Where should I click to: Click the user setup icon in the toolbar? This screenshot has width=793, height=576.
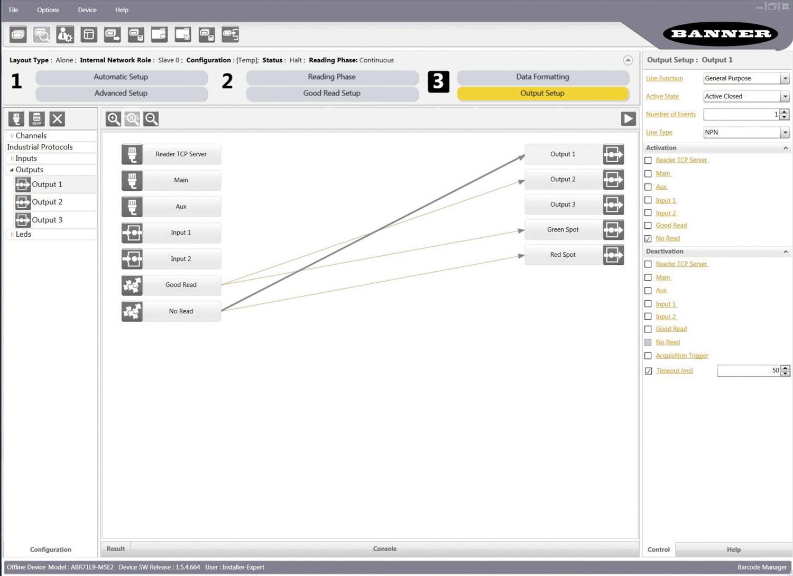pos(64,34)
